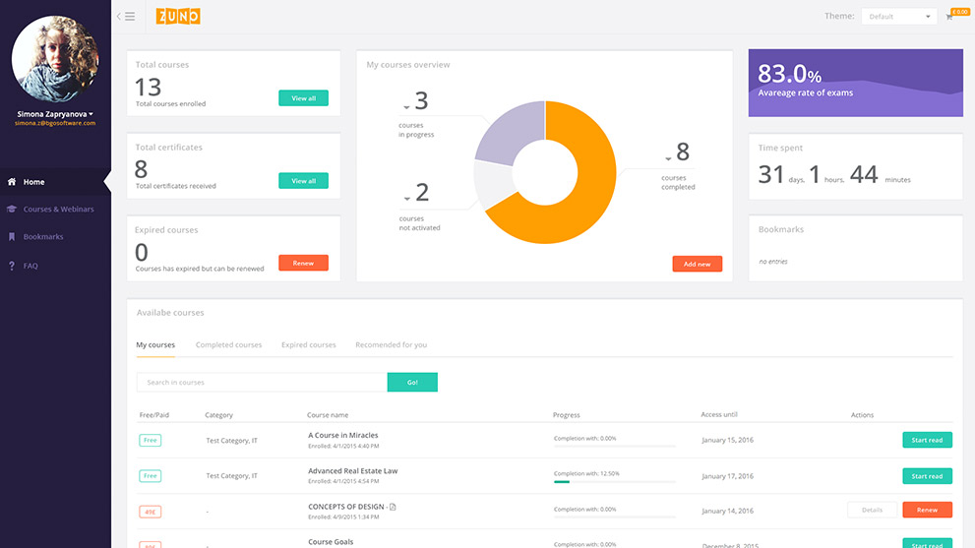Click the January 17, 2016 access date

727,476
